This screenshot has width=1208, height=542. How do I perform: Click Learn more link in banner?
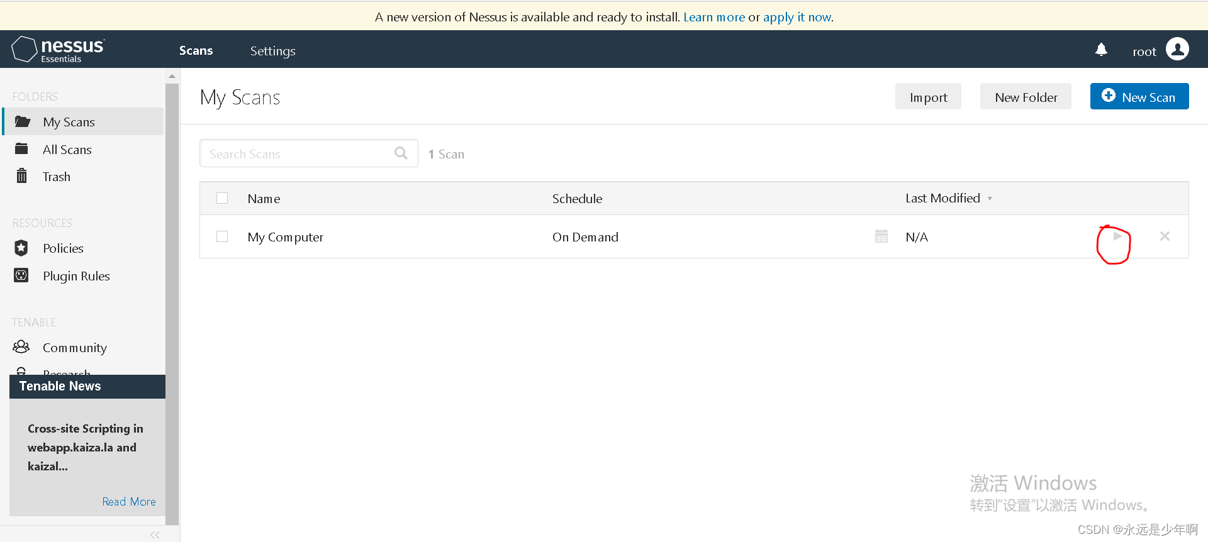[714, 17]
